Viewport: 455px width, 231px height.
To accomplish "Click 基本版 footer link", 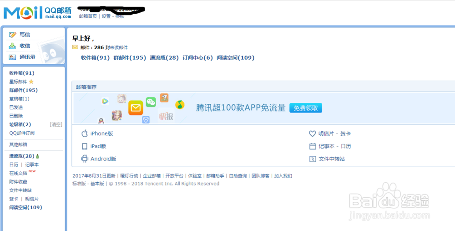I will [x=97, y=184].
